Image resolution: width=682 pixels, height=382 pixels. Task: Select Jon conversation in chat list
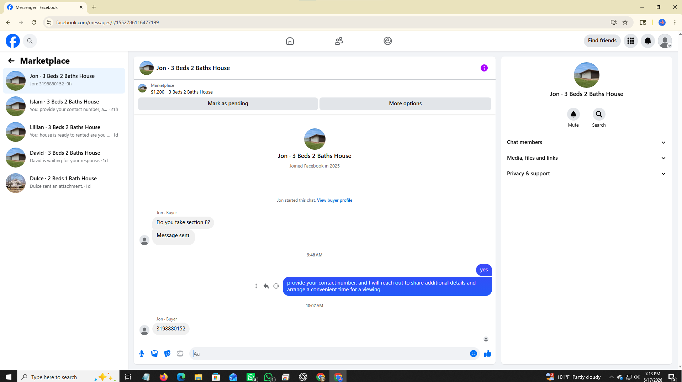[64, 80]
